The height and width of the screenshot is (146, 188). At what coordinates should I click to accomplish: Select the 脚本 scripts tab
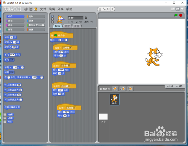click(x=58, y=26)
